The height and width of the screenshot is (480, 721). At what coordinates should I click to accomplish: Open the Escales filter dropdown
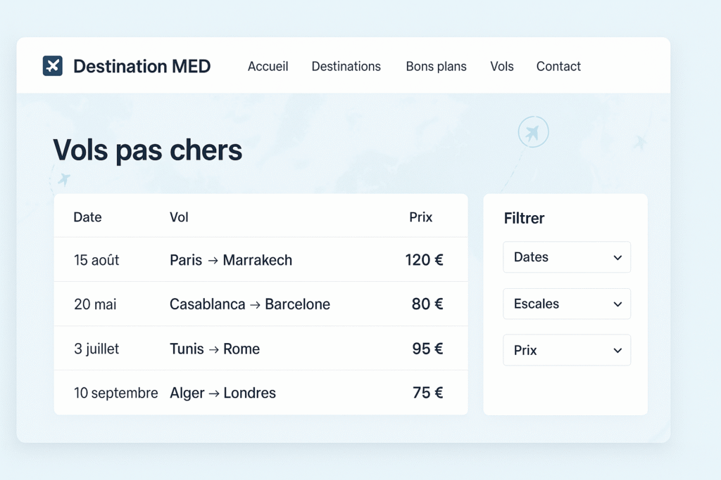(567, 304)
